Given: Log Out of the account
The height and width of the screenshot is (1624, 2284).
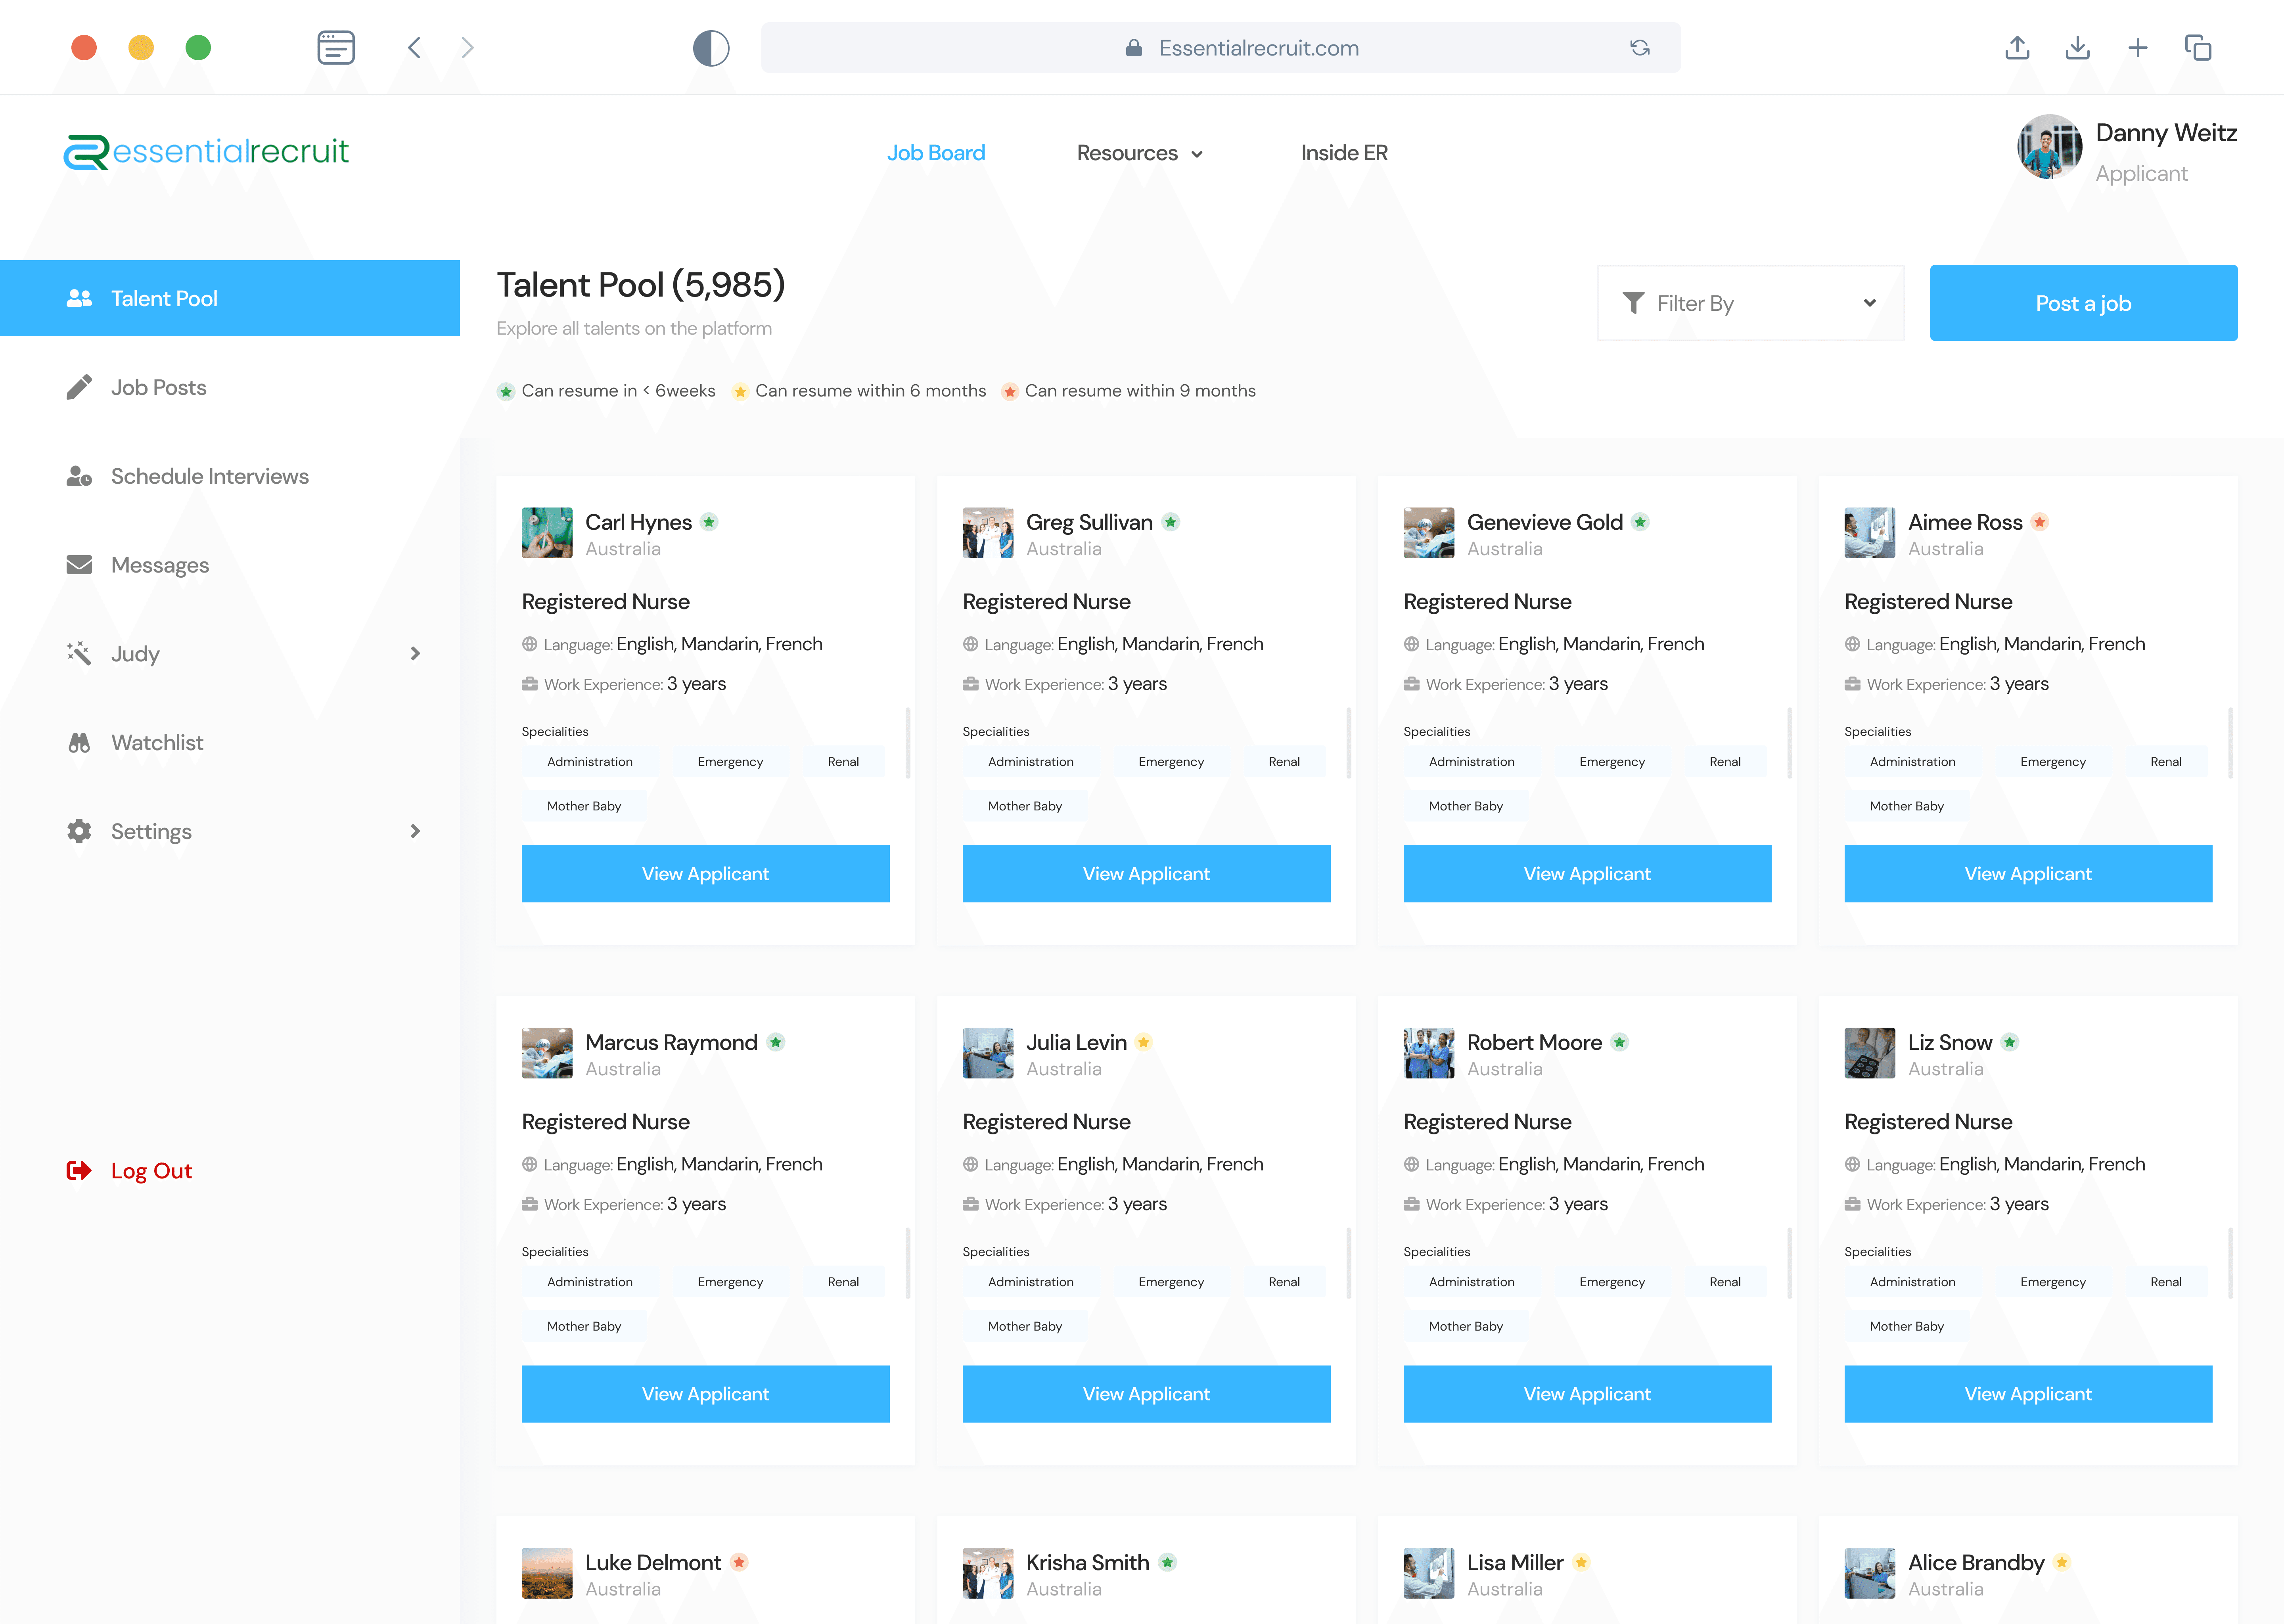Looking at the screenshot, I should coord(129,1170).
